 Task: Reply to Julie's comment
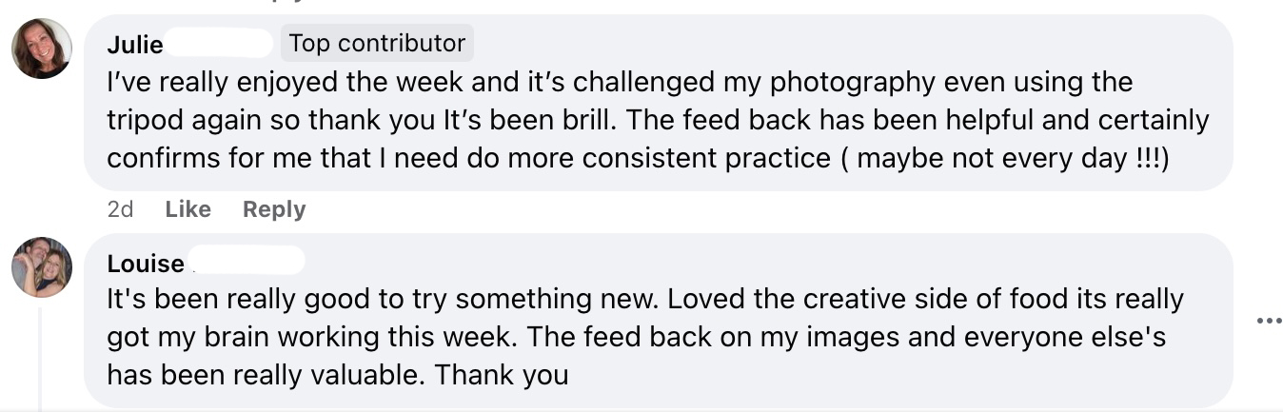click(x=274, y=209)
